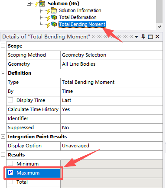Screen dimensions: 166x188
Task: Toggle the Minimum parameter checkbox
Action: click(10, 163)
